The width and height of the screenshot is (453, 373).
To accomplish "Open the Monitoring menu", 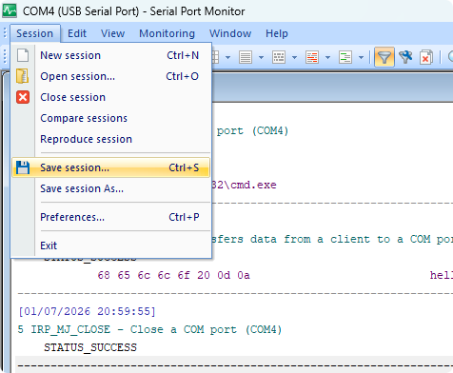I will (167, 33).
